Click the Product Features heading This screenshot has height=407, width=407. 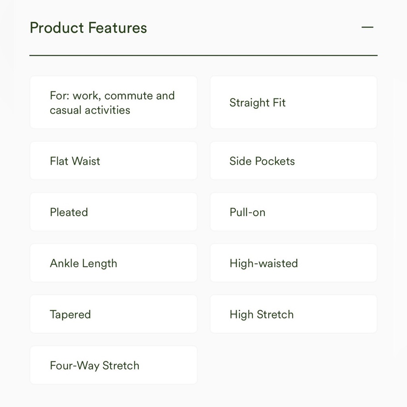[x=88, y=28]
